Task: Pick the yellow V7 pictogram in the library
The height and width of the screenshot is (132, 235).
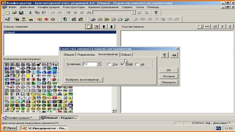Action: 55,83
